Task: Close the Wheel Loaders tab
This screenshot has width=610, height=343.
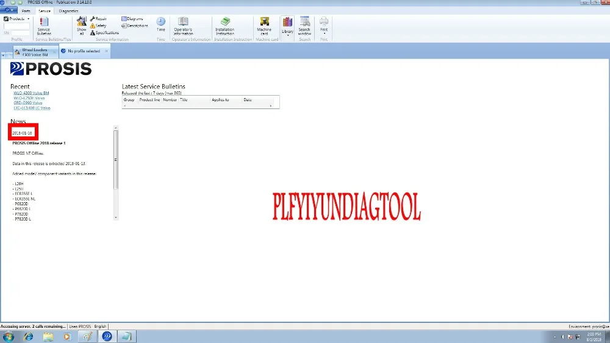Action: pyautogui.click(x=54, y=52)
